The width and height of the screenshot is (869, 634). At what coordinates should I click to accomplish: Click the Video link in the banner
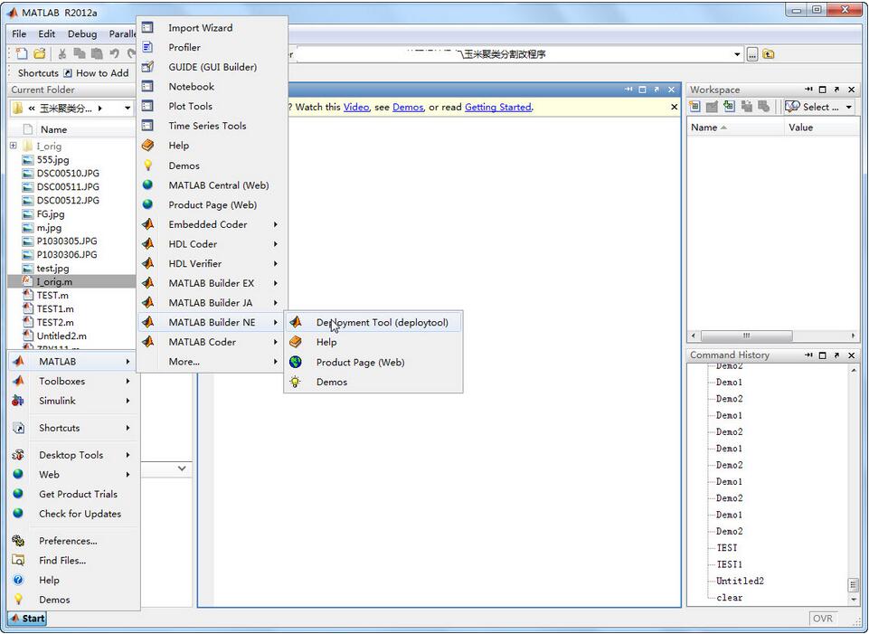pos(355,107)
